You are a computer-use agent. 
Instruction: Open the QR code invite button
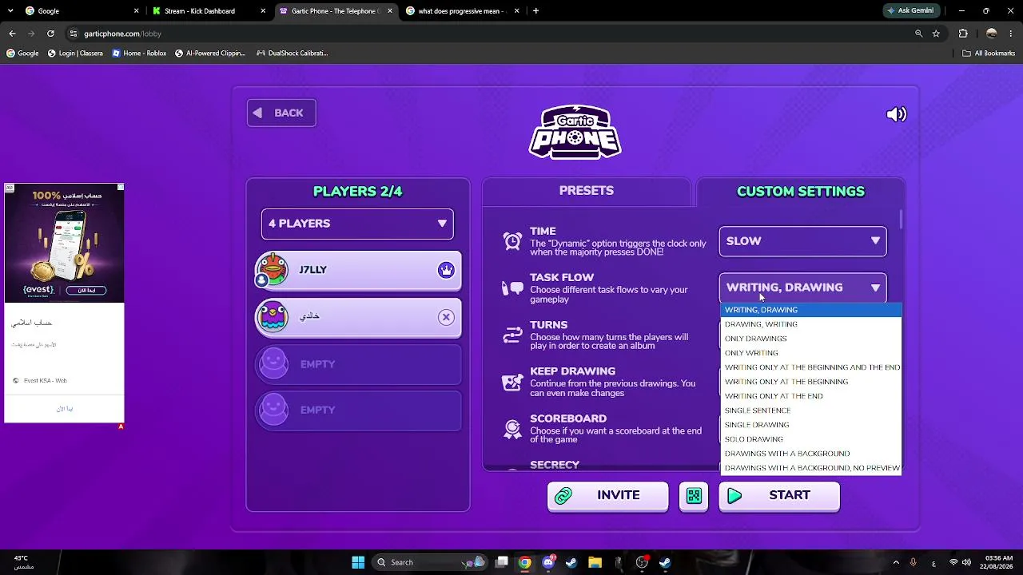(694, 496)
